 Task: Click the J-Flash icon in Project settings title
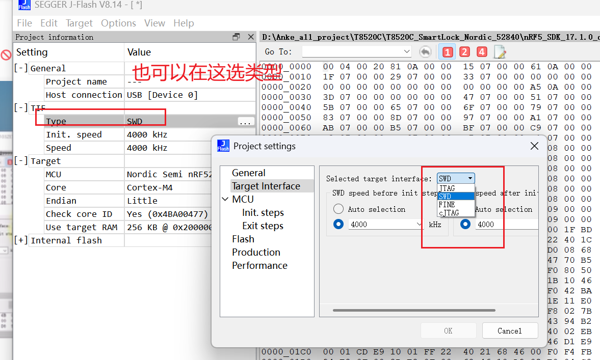pyautogui.click(x=223, y=146)
